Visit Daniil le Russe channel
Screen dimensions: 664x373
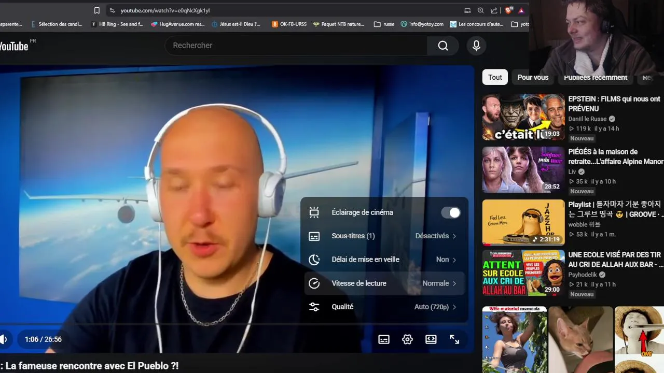tap(587, 119)
